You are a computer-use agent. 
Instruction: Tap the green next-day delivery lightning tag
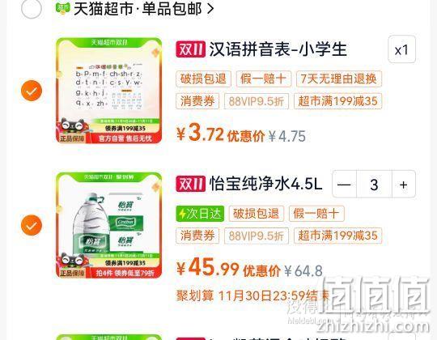(200, 214)
